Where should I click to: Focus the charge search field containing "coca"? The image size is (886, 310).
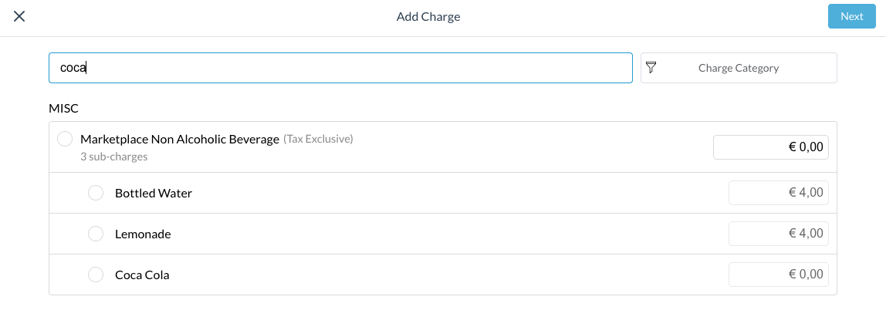[x=340, y=68]
